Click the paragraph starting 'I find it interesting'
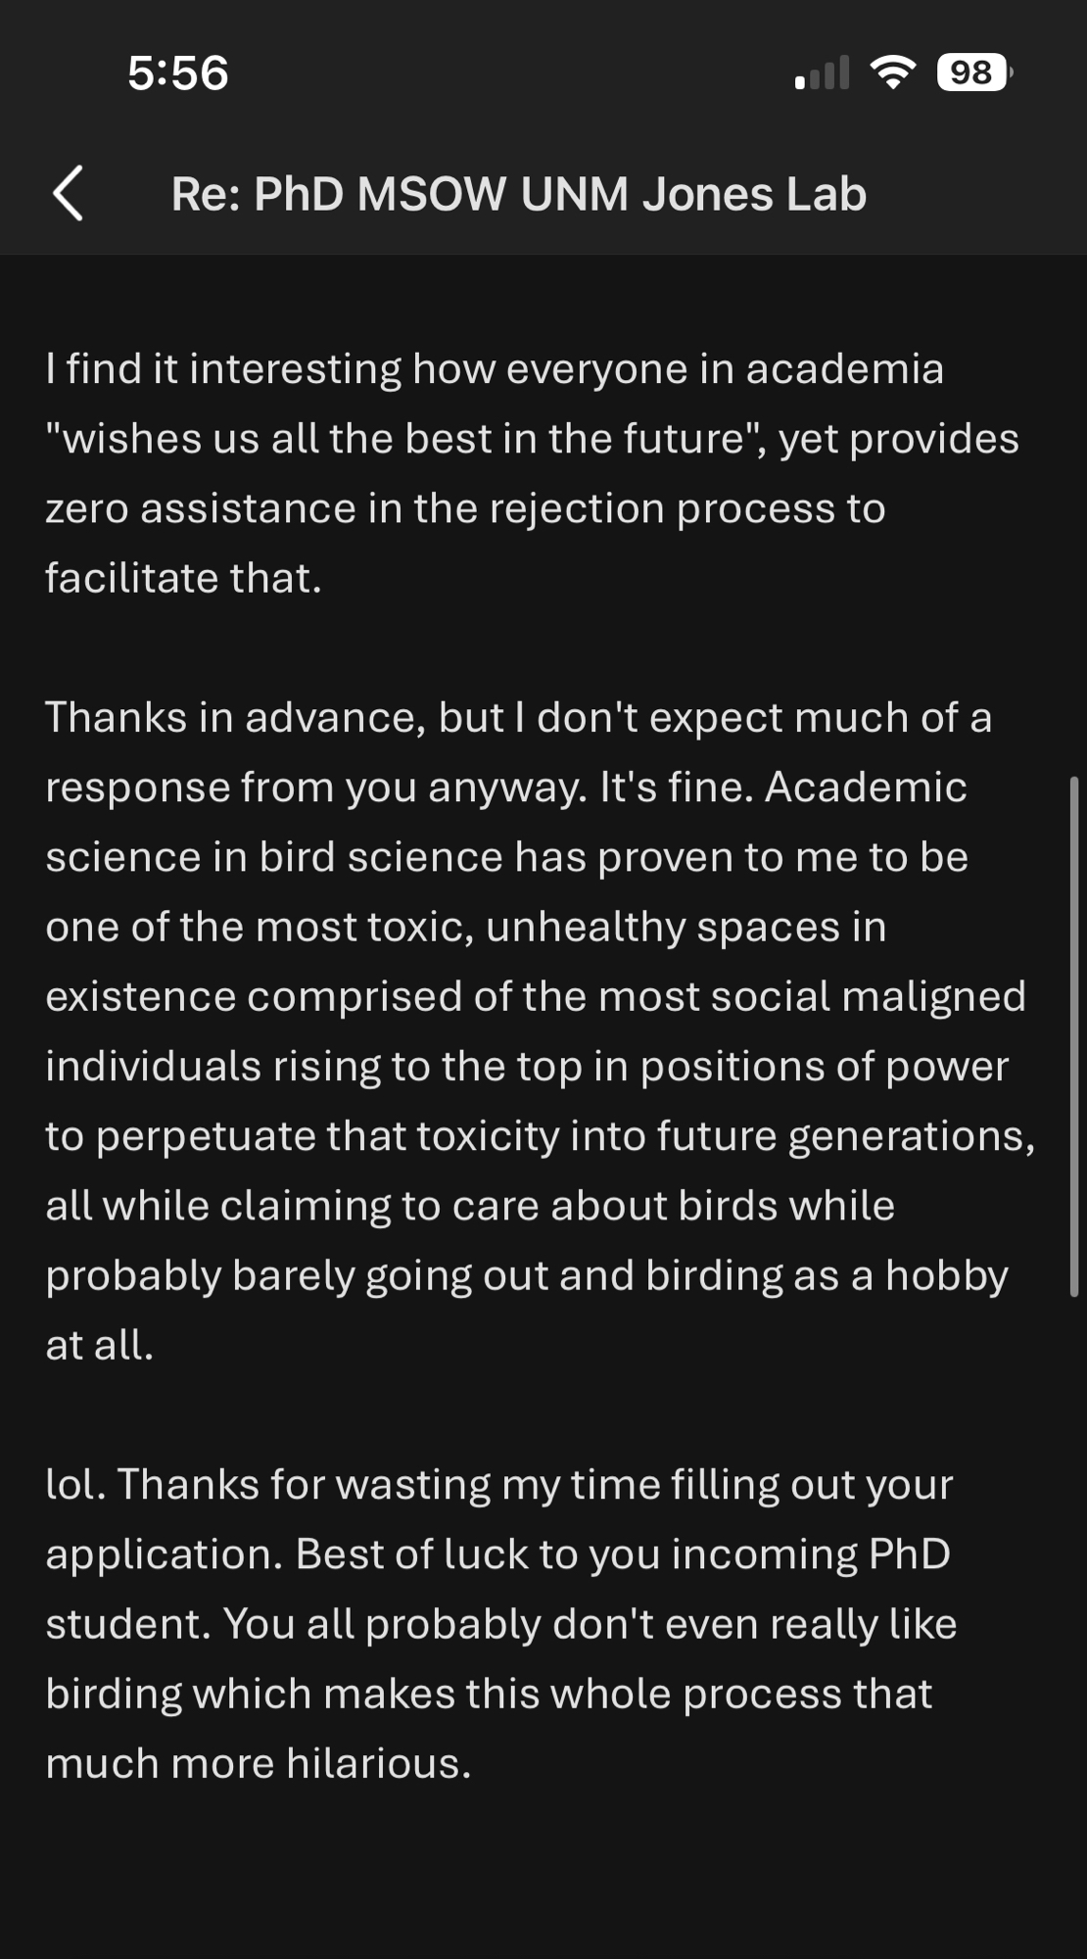 coord(495,369)
